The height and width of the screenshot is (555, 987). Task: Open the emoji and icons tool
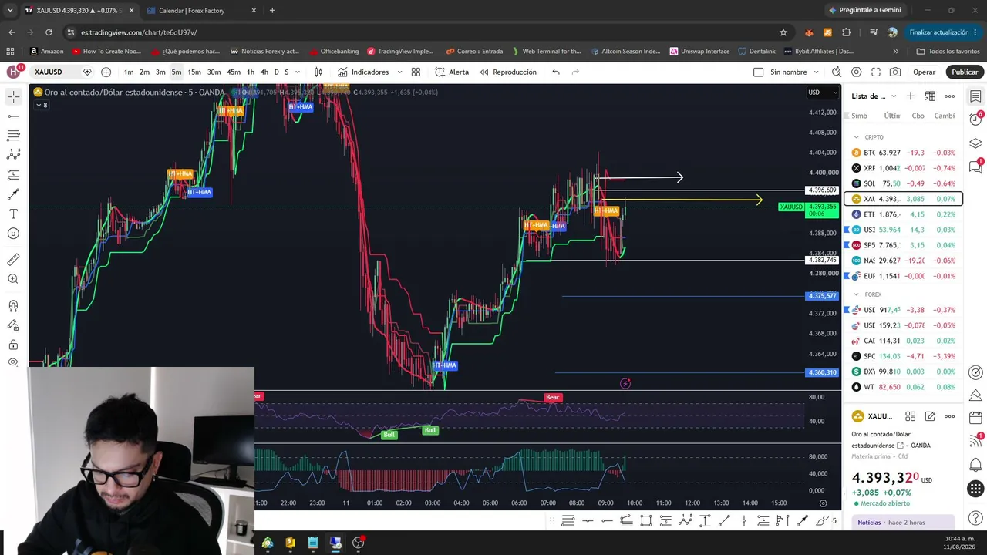(x=13, y=233)
